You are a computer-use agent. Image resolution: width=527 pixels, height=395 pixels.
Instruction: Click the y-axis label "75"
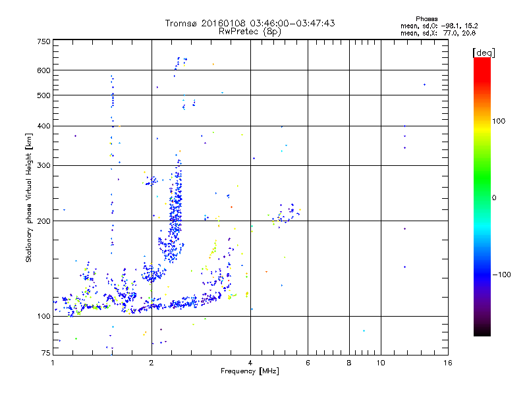click(x=46, y=353)
